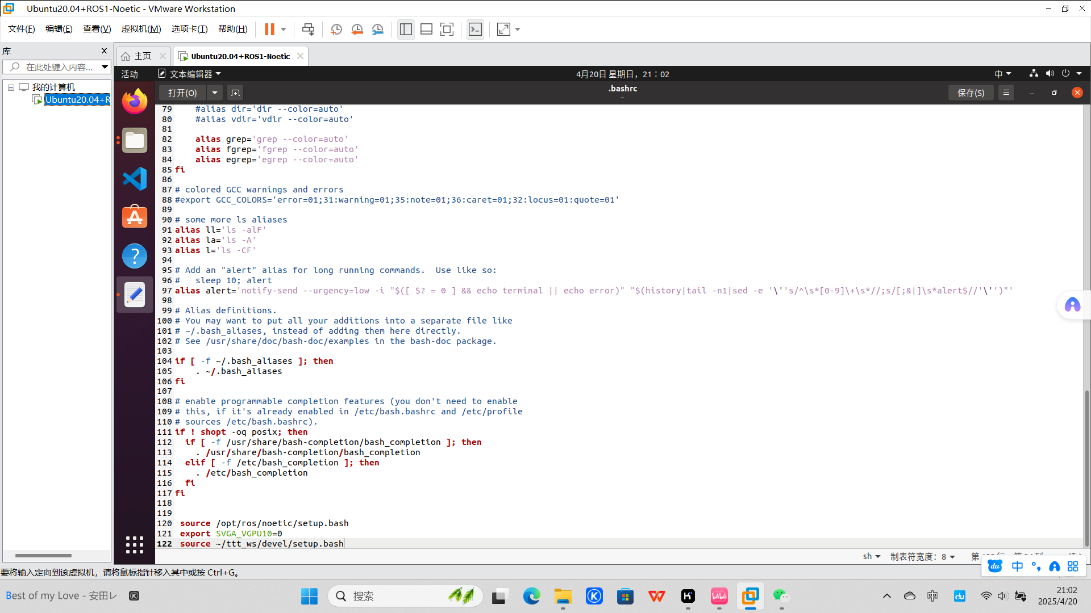Collapse My Computer tree node
Viewport: 1091px width, 613px height.
pyautogui.click(x=11, y=87)
